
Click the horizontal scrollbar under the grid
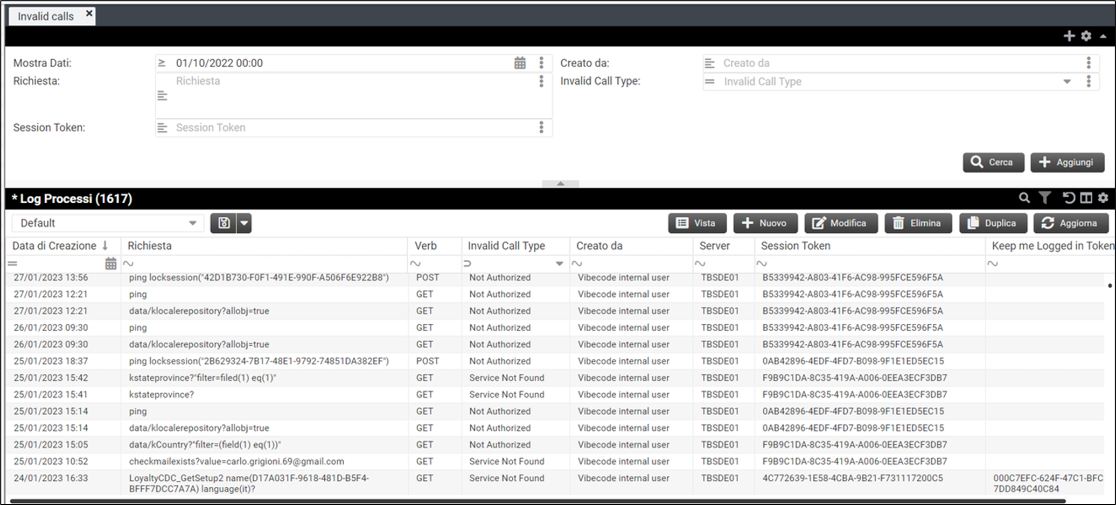click(539, 501)
